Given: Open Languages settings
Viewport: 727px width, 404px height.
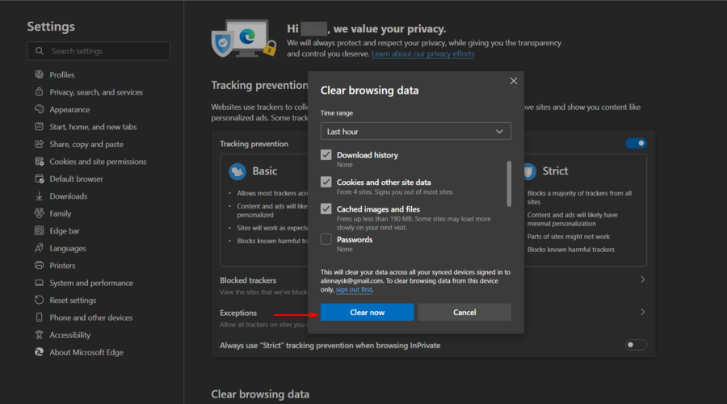Looking at the screenshot, I should (x=68, y=248).
